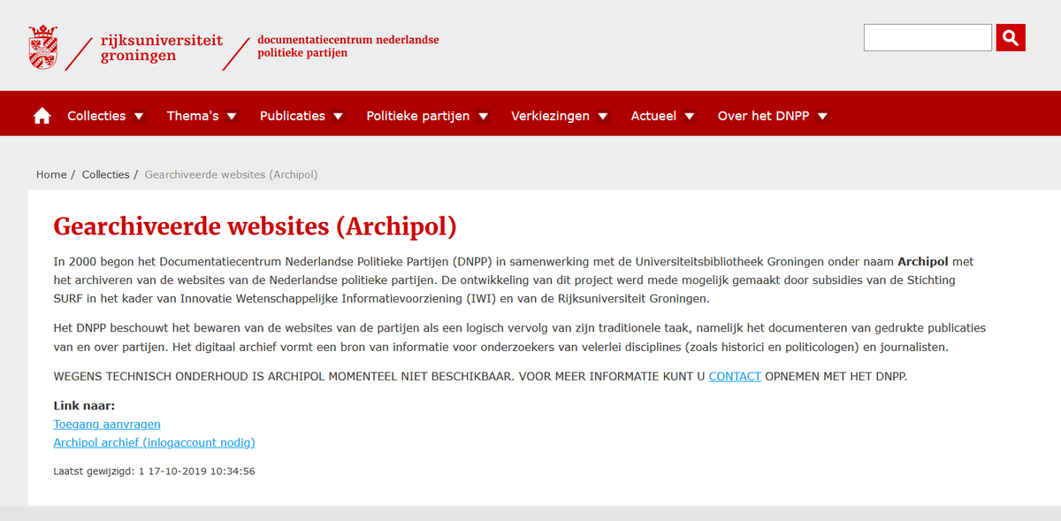Click the Laatst gewijzigd timestamp text
This screenshot has width=1061, height=521.
click(155, 471)
